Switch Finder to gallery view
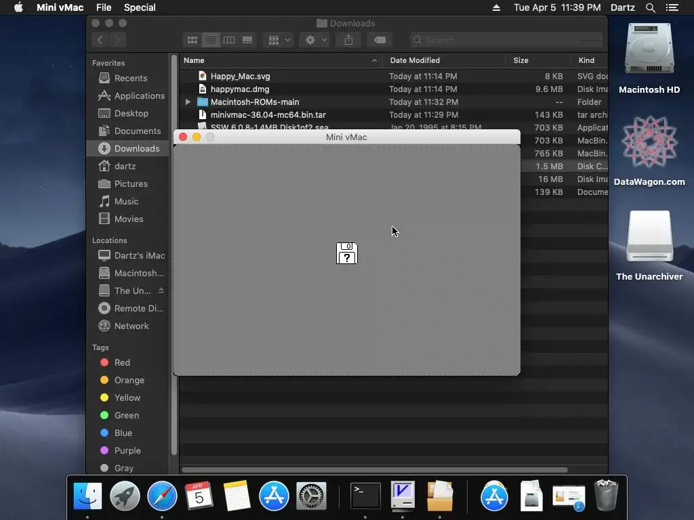 coord(247,40)
